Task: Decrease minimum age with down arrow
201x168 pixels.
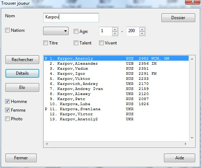Action: [x=115, y=34]
